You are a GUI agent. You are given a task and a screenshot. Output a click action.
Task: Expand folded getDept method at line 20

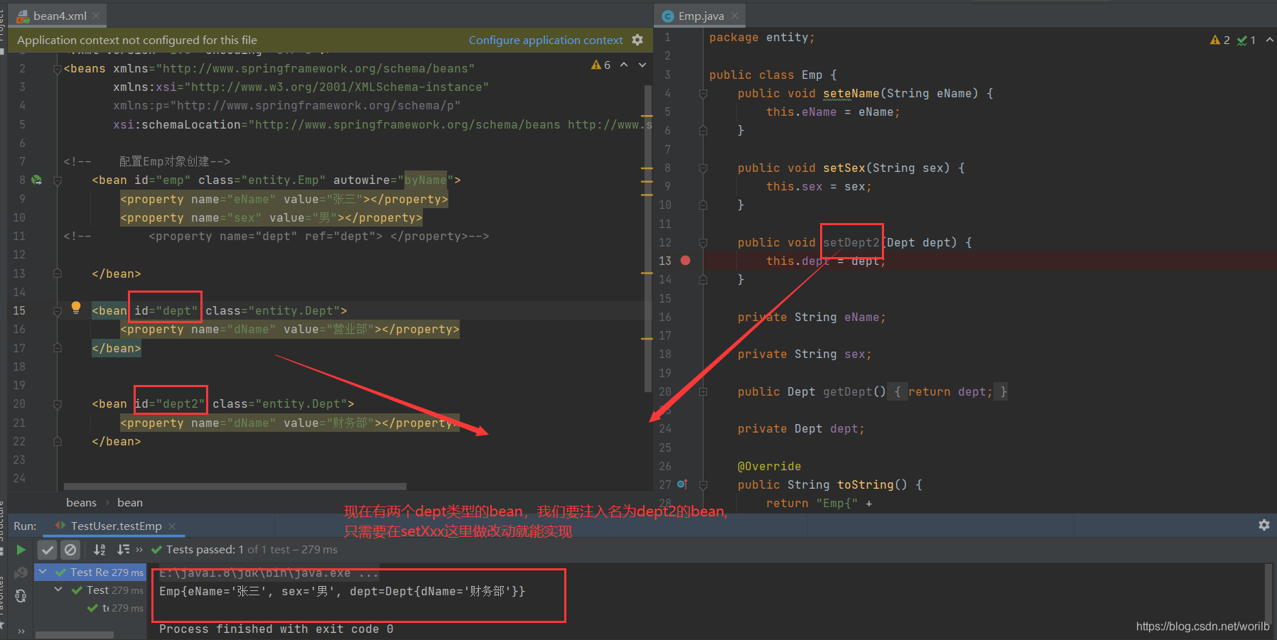point(703,392)
